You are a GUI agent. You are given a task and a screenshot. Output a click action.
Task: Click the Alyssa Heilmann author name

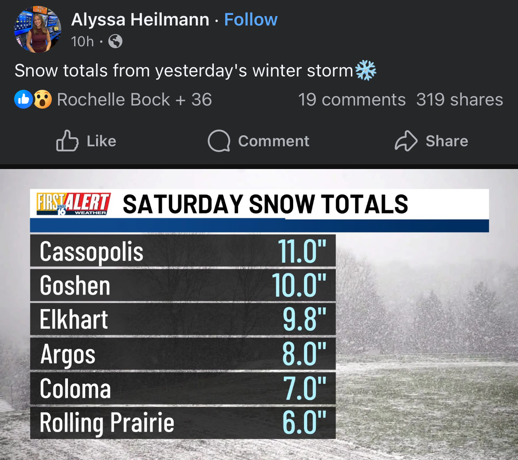[140, 20]
